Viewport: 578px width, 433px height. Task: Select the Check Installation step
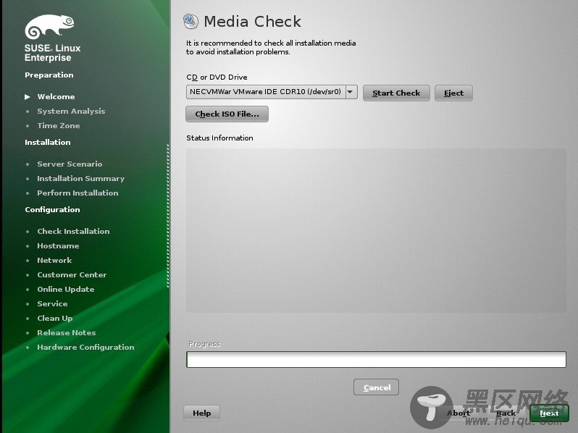pyautogui.click(x=73, y=231)
